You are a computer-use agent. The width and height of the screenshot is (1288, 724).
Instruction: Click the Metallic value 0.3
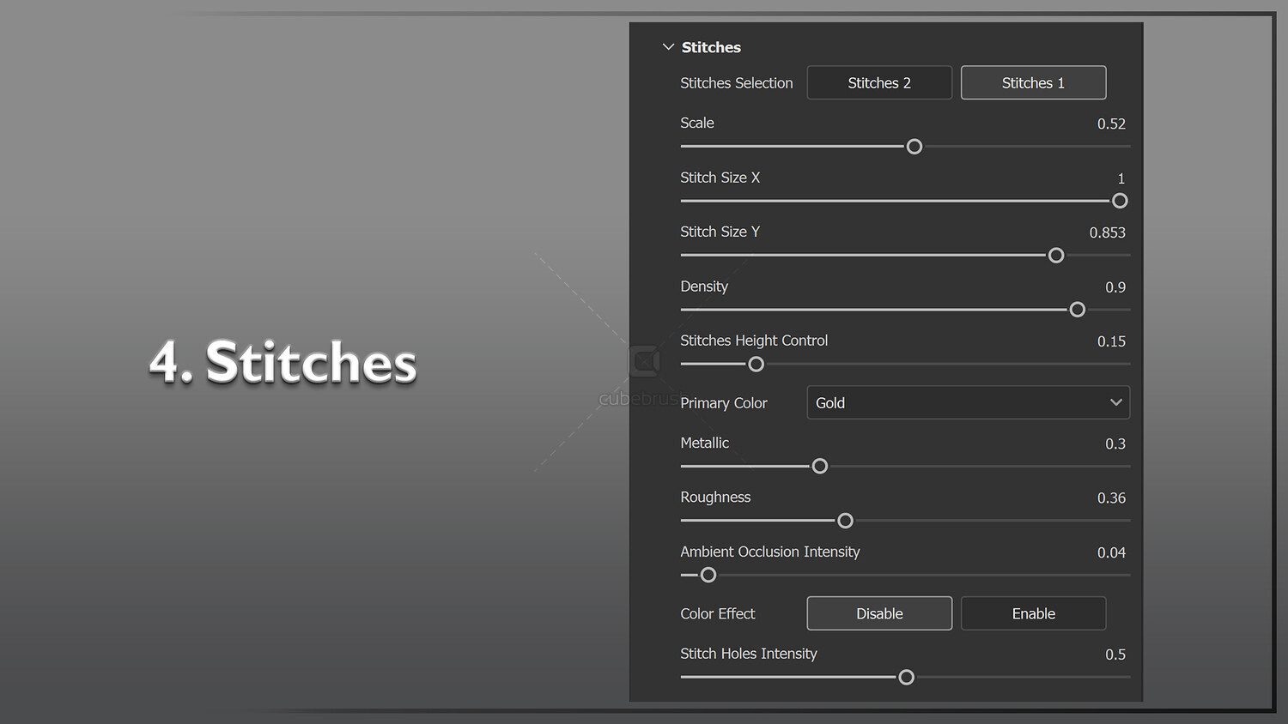(1115, 443)
